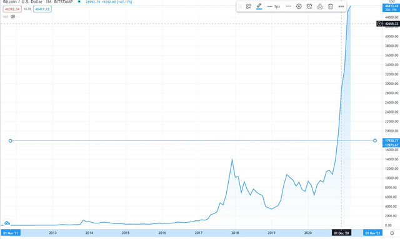This screenshot has width=400, height=239.
Task: Click the red sell price 46392.34
Action: [12, 9]
